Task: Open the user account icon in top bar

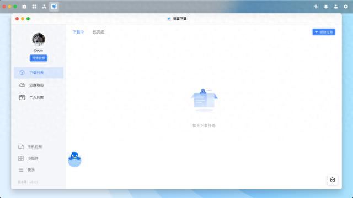Action: click(x=336, y=7)
